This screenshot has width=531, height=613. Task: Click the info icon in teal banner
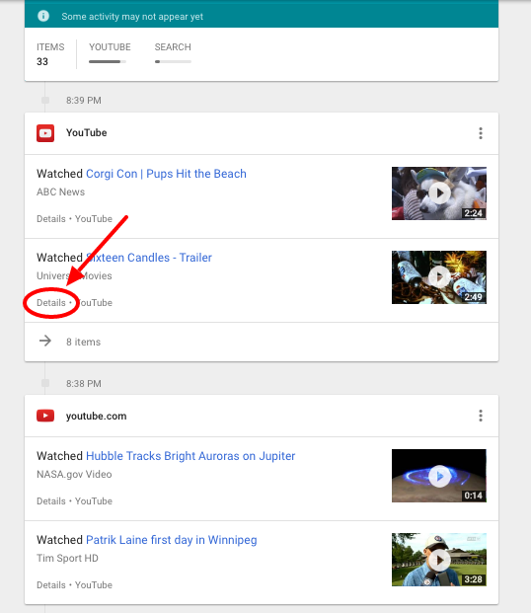click(43, 16)
